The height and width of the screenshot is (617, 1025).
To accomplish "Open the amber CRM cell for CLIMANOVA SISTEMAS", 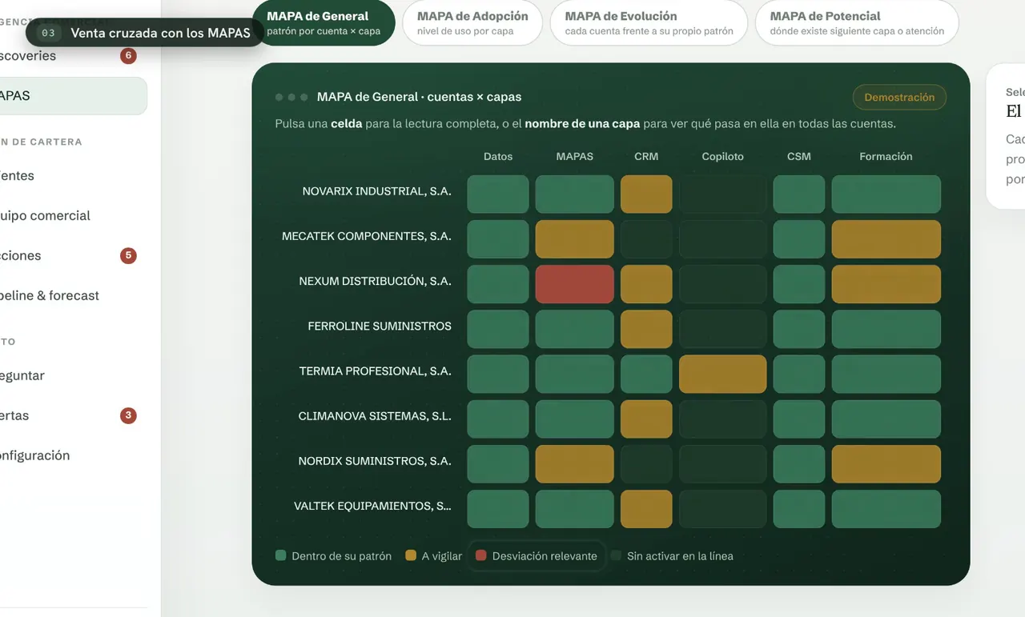I will [x=646, y=419].
